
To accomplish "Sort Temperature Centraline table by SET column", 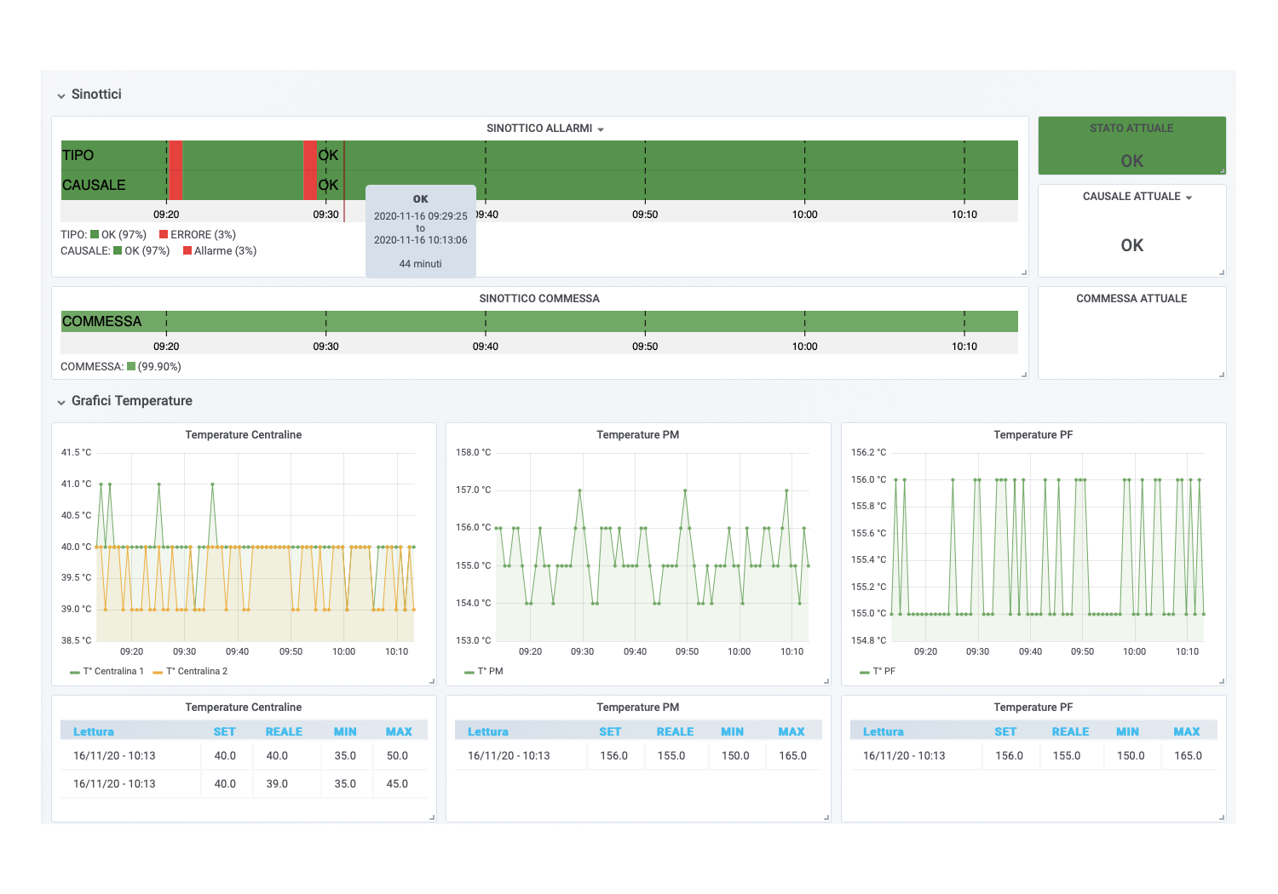I will [224, 731].
